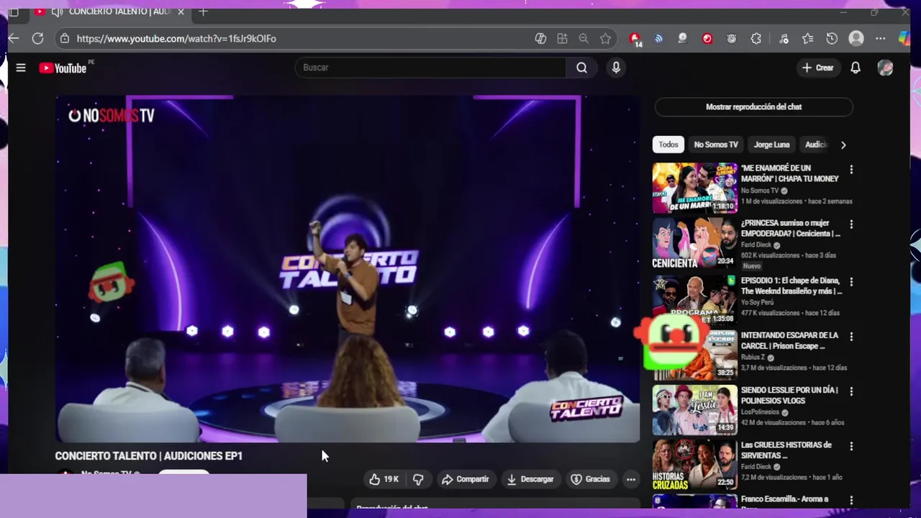Switch to the CONCIERTO TALENTO browser tab
The image size is (921, 518).
click(108, 12)
